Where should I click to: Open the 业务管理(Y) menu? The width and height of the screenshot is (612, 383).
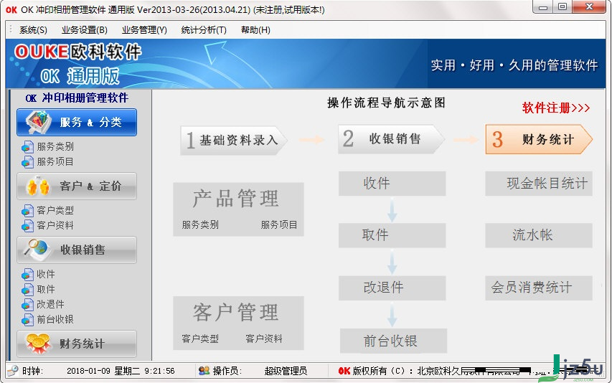(144, 30)
